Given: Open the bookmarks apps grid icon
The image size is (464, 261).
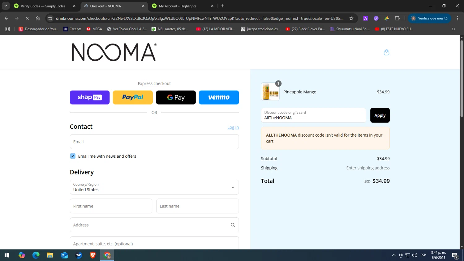Looking at the screenshot, I should point(8,29).
